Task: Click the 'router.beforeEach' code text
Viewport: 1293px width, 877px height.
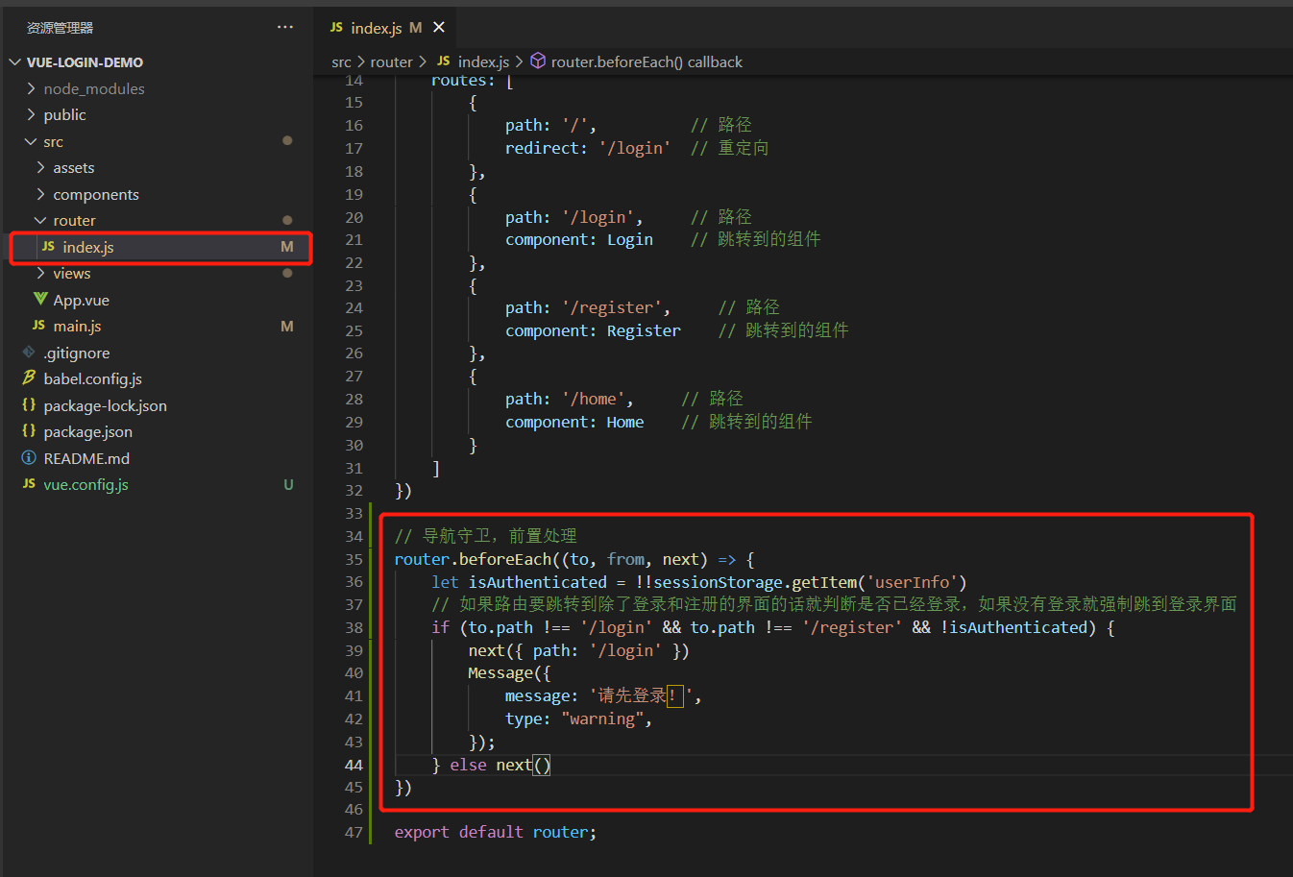Action: (473, 559)
